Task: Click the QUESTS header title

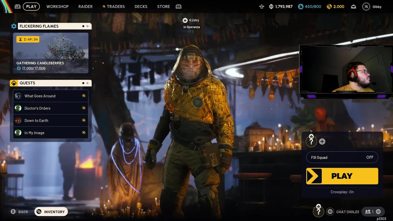Action: point(27,83)
